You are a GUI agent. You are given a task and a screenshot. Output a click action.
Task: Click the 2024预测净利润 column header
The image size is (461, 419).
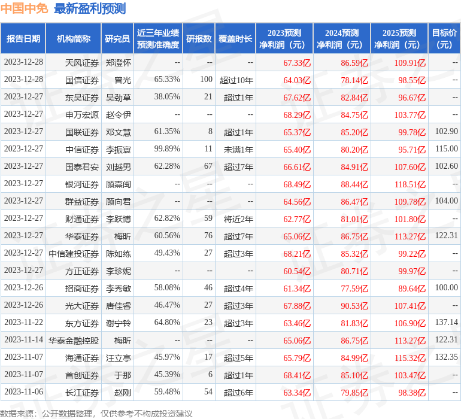click(342, 38)
